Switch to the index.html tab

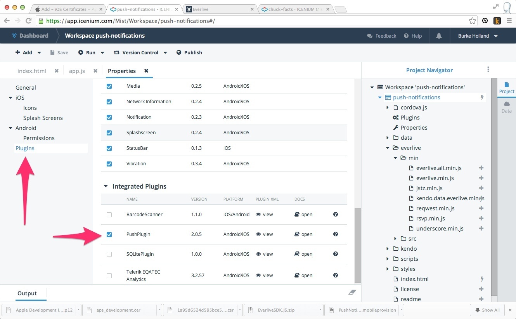tap(32, 71)
